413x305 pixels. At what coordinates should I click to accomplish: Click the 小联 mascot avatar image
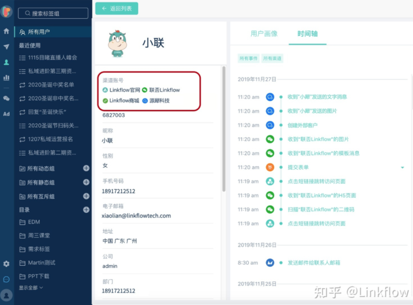pos(118,44)
